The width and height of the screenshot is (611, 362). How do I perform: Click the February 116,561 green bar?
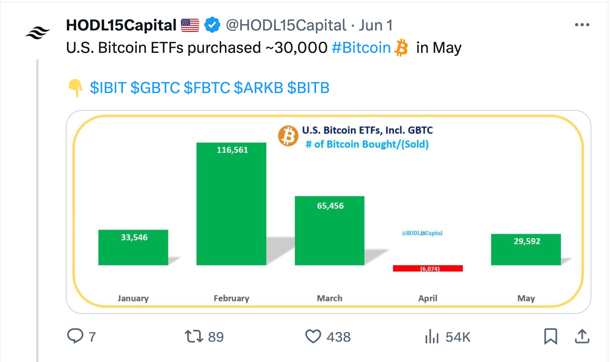click(231, 204)
